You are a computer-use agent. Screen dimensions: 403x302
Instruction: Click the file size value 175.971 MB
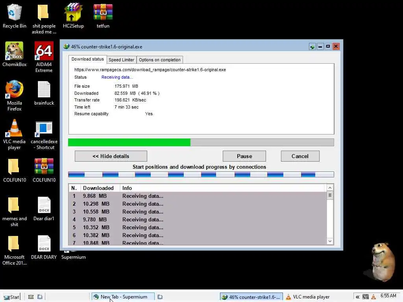pyautogui.click(x=126, y=86)
